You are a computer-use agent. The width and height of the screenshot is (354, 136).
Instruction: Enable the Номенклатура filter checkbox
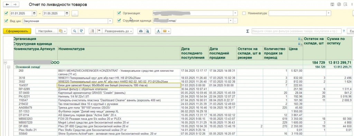pyautogui.click(x=244, y=13)
